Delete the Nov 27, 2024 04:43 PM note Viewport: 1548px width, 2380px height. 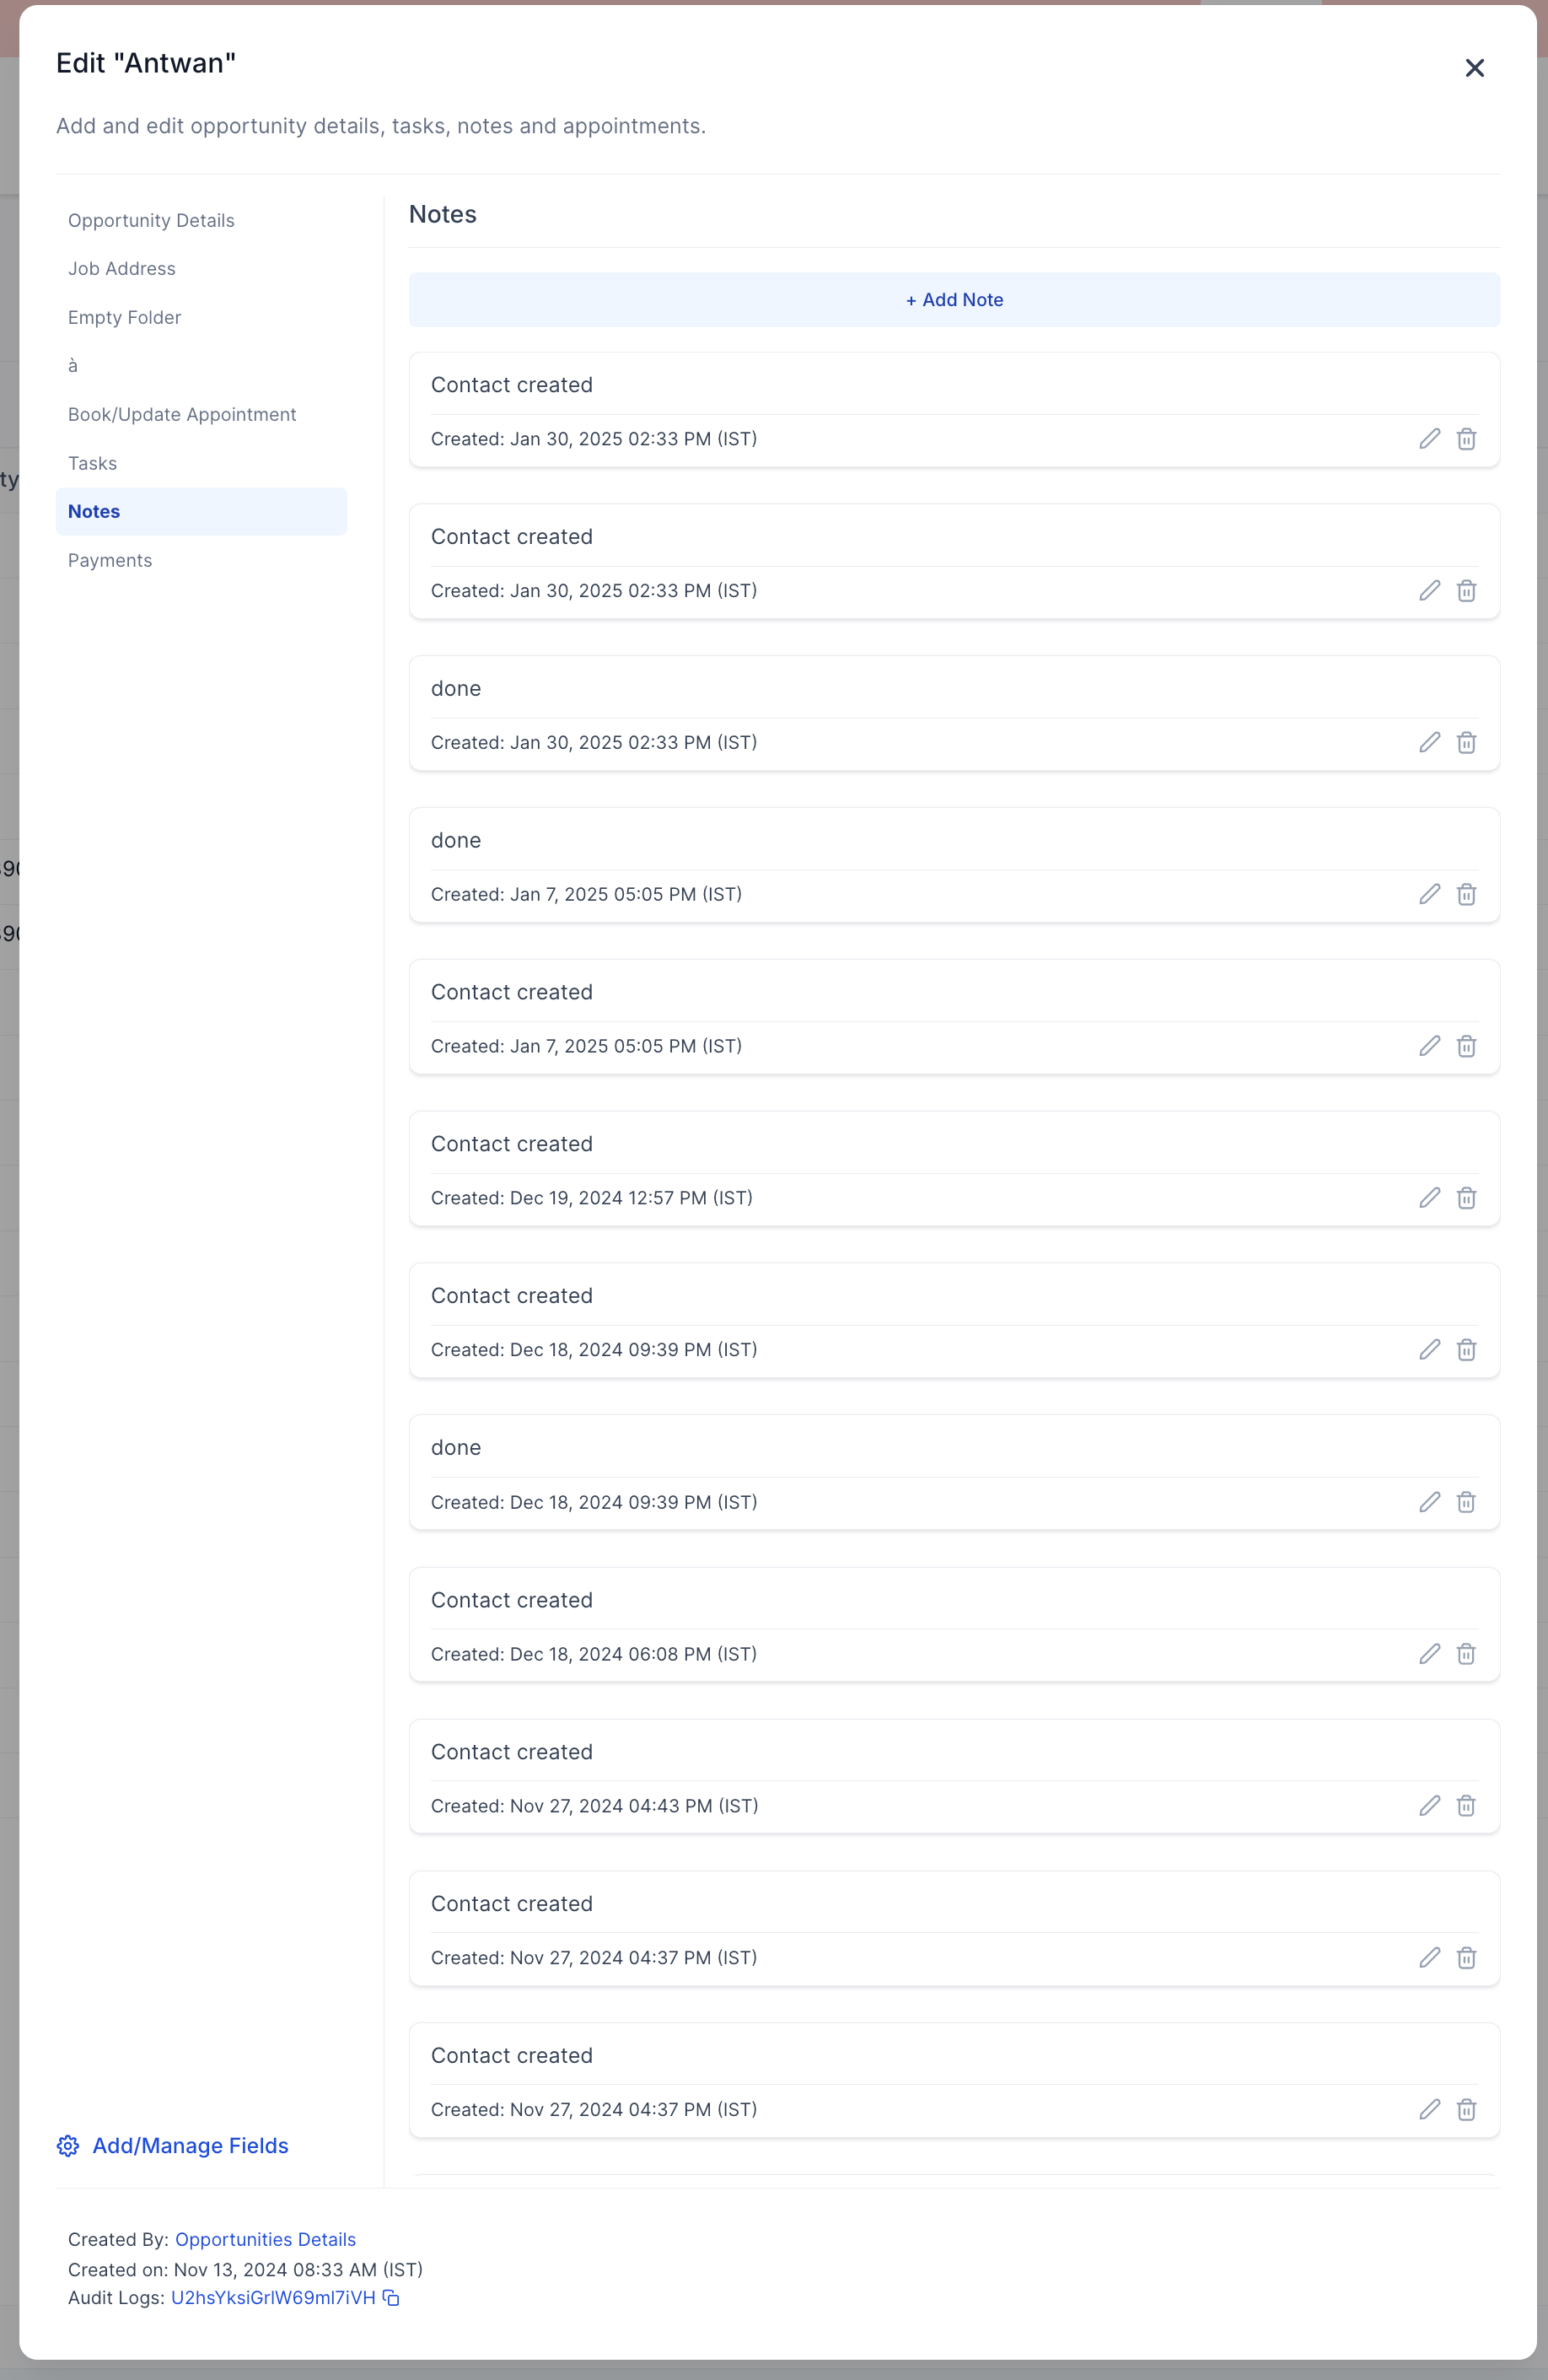click(x=1466, y=1806)
